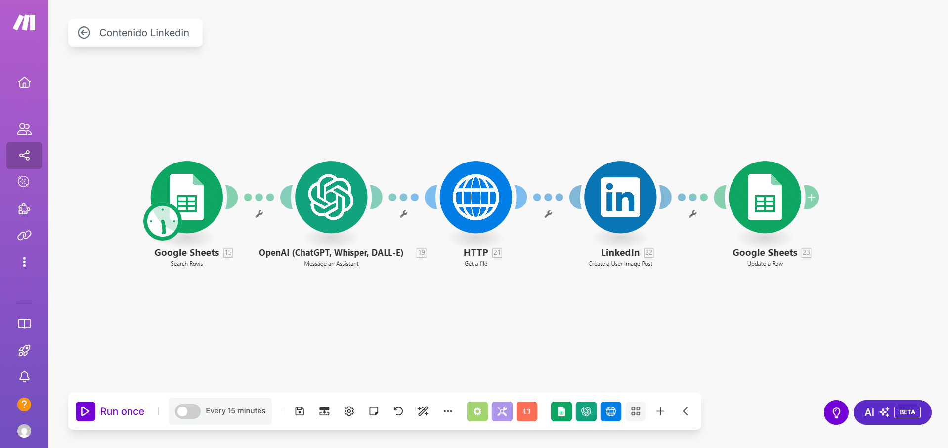This screenshot has height=448, width=948.
Task: Open the orange Help question icon
Action: (24, 405)
